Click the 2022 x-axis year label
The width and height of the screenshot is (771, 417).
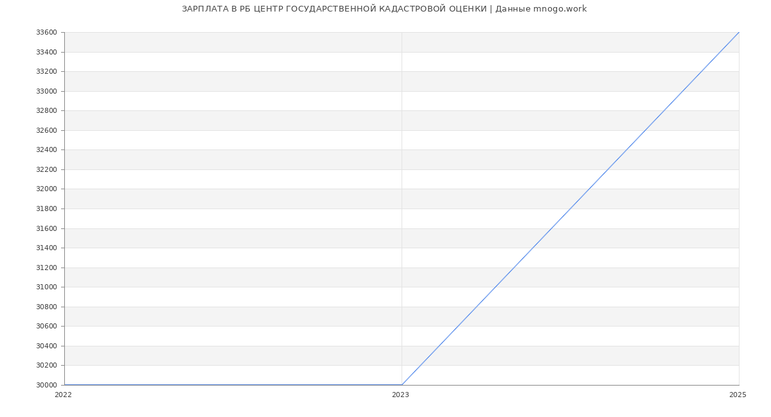(x=63, y=395)
